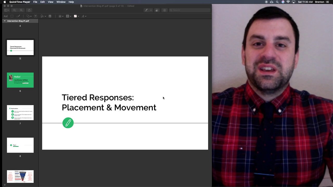Click the Tiered Responses title text
The image size is (333, 187).
coord(98,98)
